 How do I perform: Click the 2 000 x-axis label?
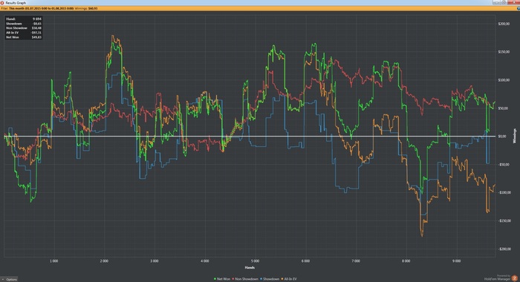point(104,261)
